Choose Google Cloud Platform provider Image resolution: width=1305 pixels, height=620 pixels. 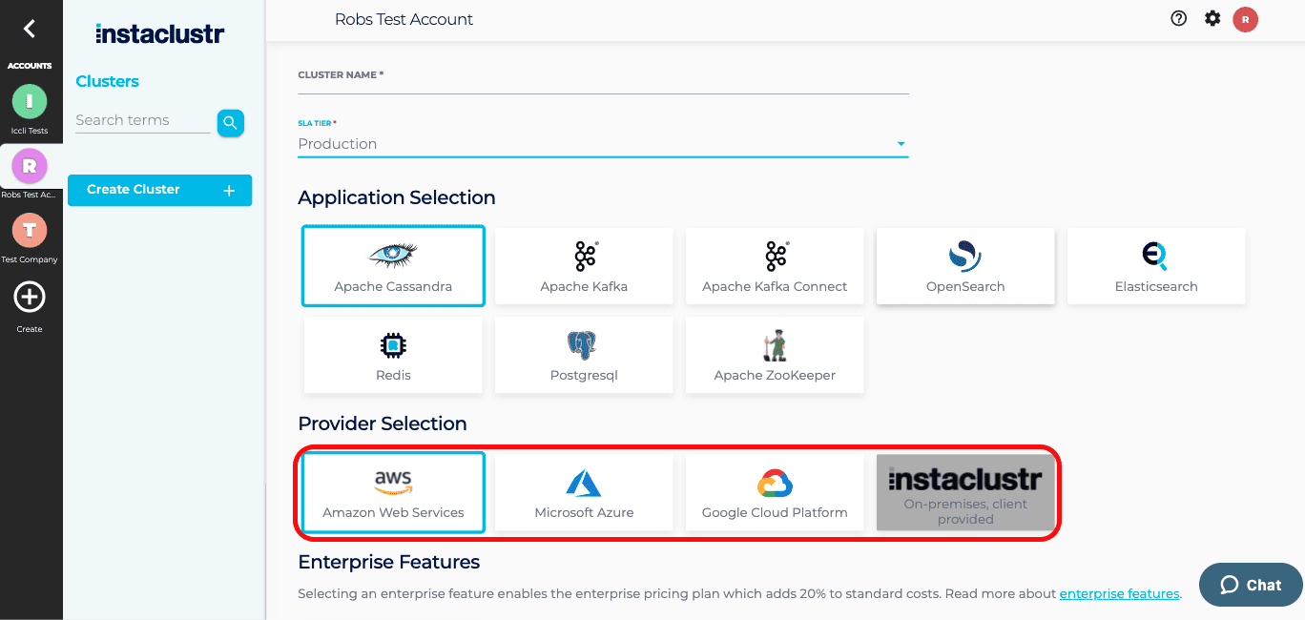(x=775, y=492)
